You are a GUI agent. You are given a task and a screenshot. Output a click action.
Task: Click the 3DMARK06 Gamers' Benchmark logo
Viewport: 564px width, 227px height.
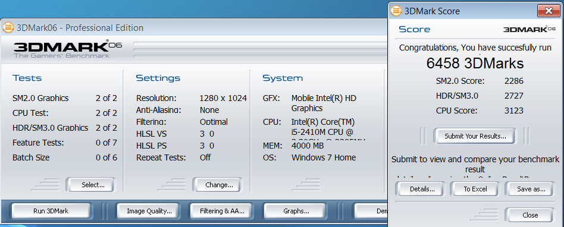(68, 49)
